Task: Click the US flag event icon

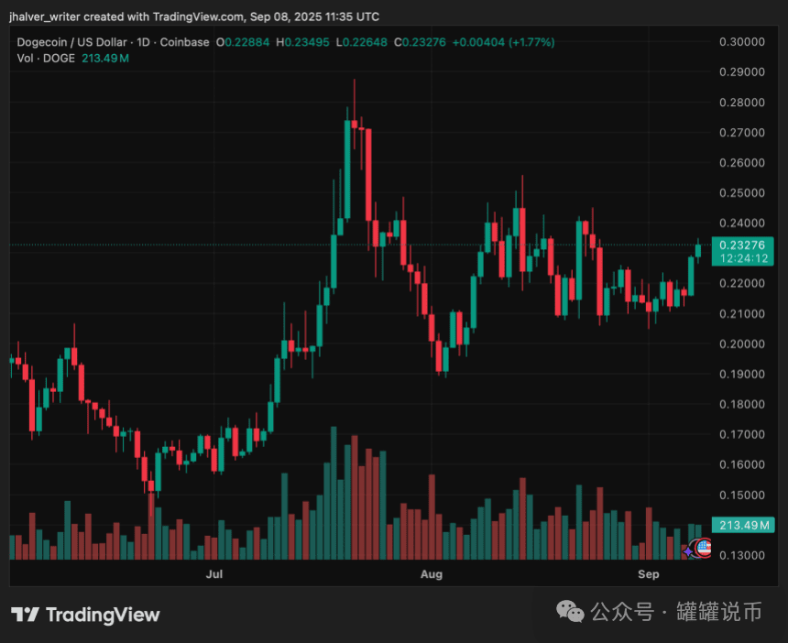Action: [x=704, y=548]
